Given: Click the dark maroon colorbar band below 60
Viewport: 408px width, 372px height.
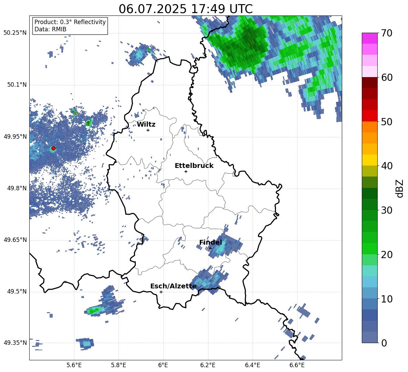Looking at the screenshot, I should 369,83.
